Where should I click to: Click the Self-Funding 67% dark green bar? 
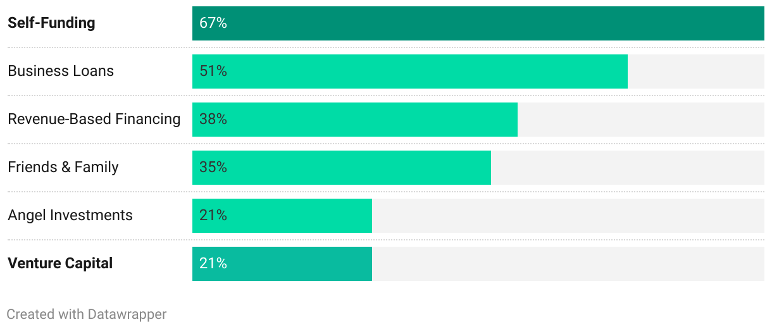tap(478, 23)
